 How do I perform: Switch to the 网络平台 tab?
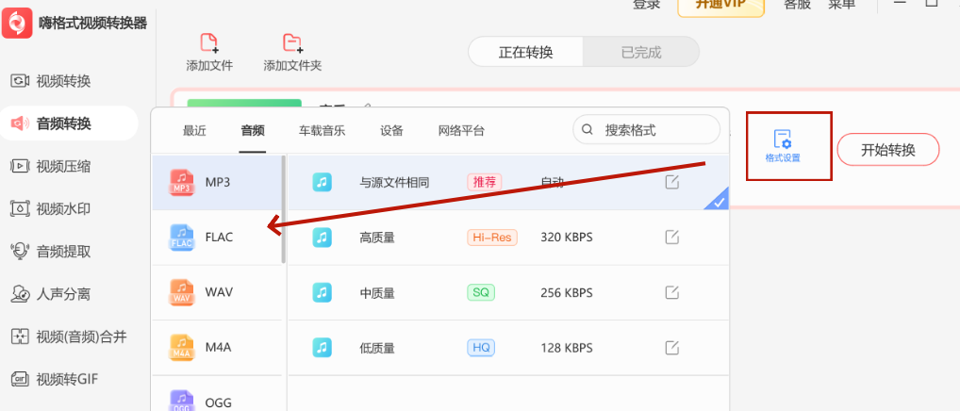(462, 130)
